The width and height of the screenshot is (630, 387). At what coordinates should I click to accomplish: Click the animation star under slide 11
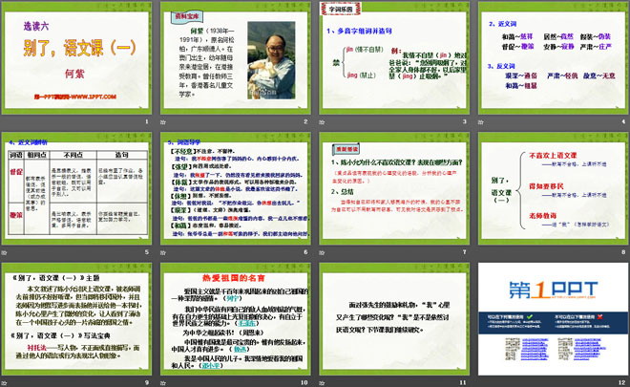pos(322,383)
